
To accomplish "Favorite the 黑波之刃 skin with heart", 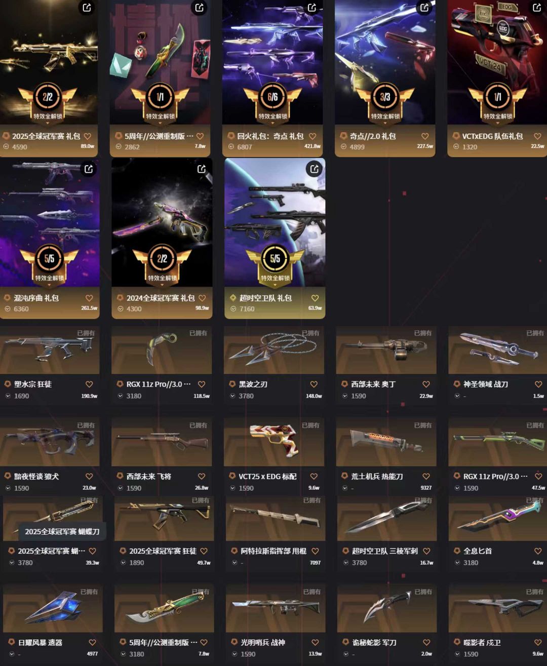I will [x=314, y=384].
